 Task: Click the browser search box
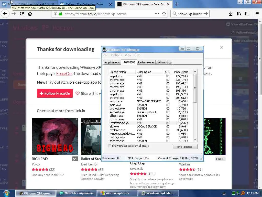[190, 14]
